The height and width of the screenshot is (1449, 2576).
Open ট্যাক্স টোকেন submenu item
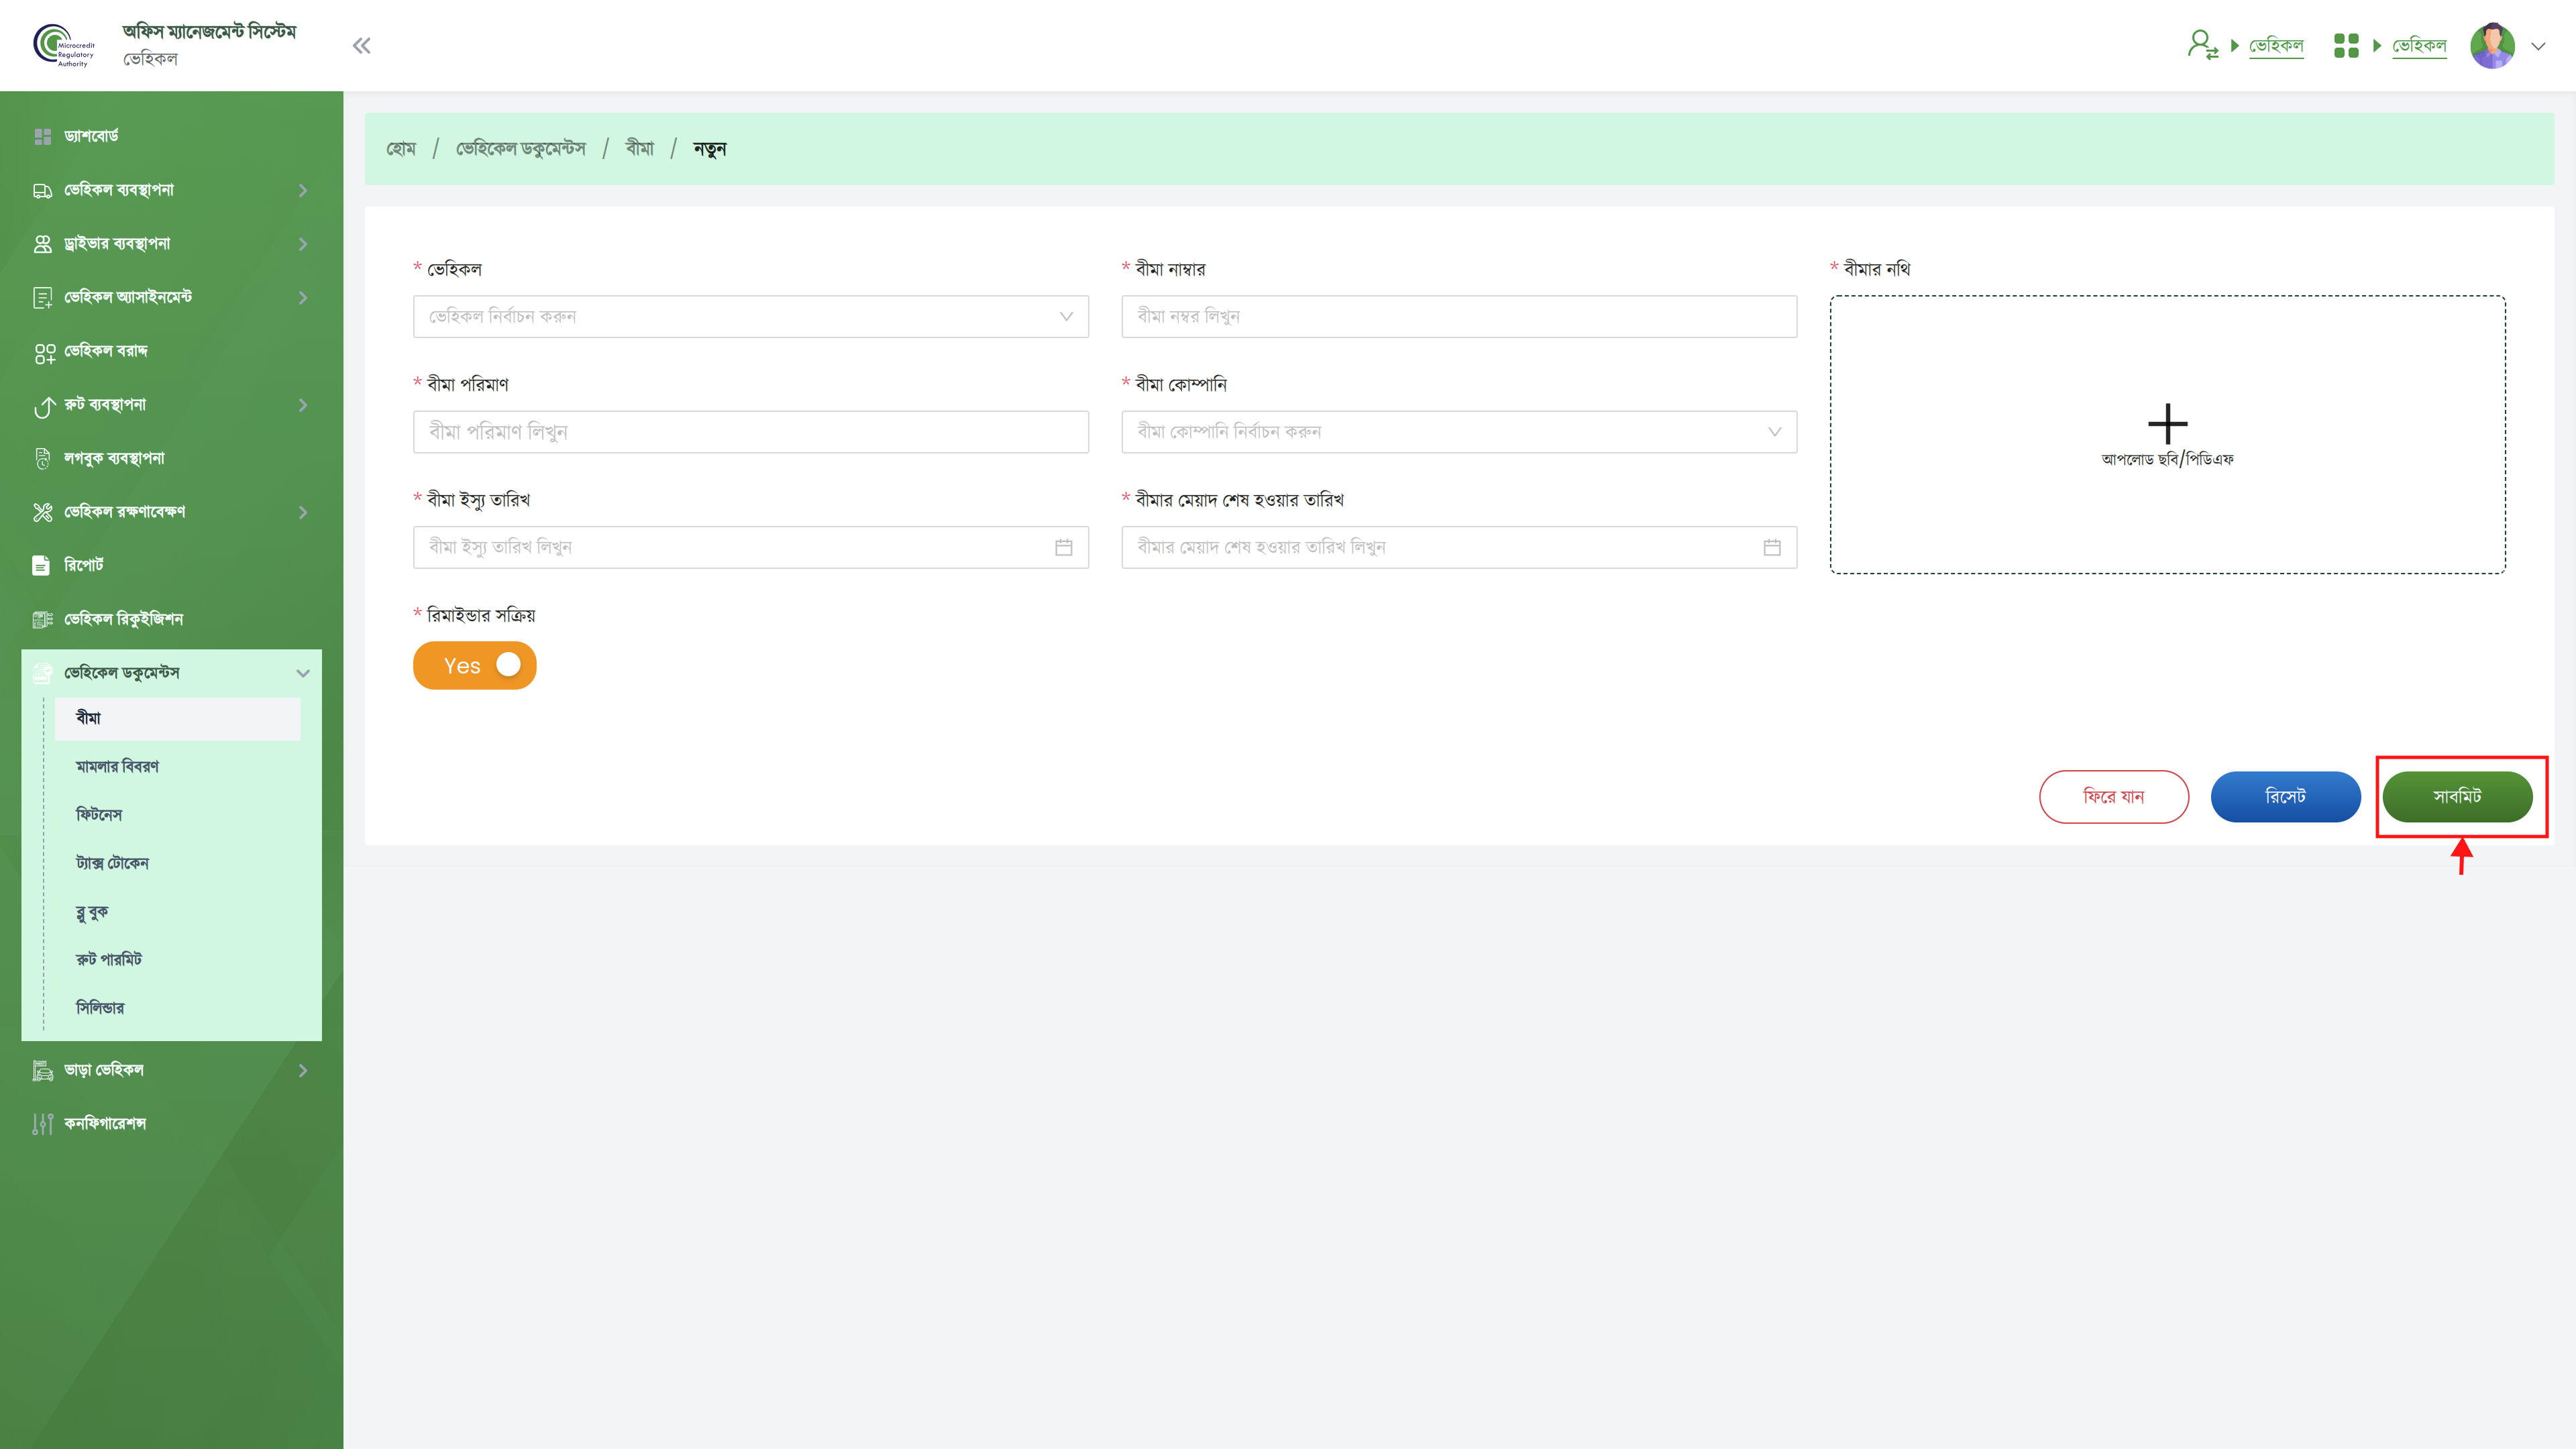coord(112,863)
